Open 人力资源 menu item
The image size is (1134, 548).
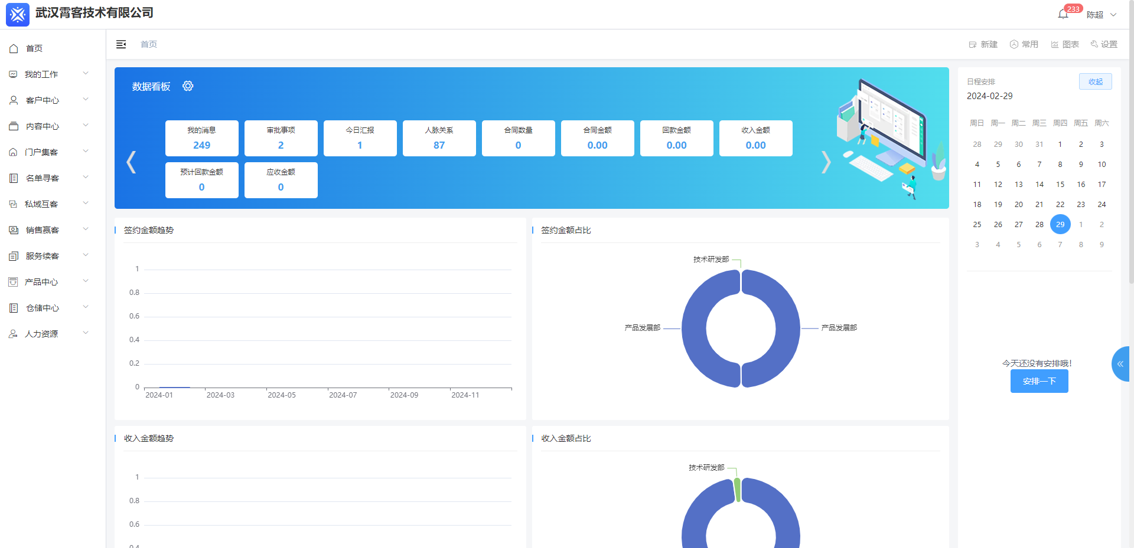(x=53, y=334)
